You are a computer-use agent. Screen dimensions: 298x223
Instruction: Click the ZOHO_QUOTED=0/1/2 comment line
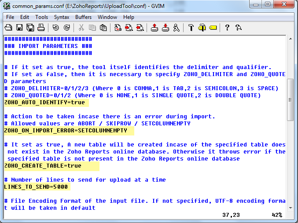pos(132,95)
